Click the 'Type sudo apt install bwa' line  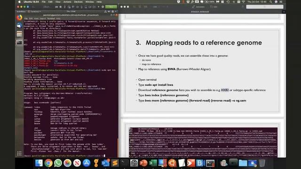tap(156, 84)
